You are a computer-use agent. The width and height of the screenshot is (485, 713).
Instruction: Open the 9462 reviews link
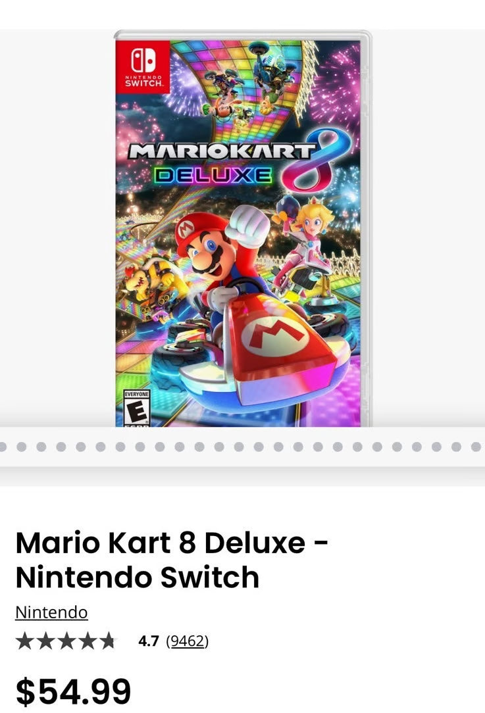point(187,641)
